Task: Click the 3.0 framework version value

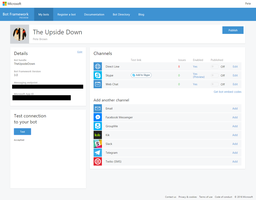Action: pos(16,75)
